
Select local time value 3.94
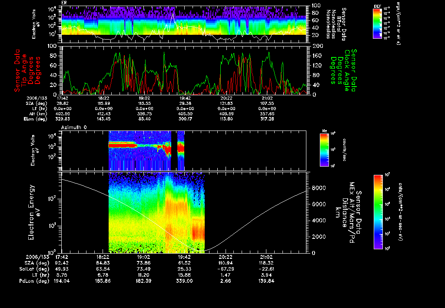click(266, 275)
